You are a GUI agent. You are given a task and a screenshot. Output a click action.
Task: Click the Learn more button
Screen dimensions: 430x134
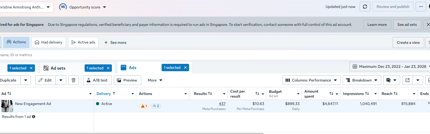click(377, 25)
